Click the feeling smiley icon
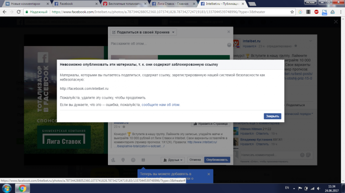This screenshot has width=345, height=193. tap(133, 160)
